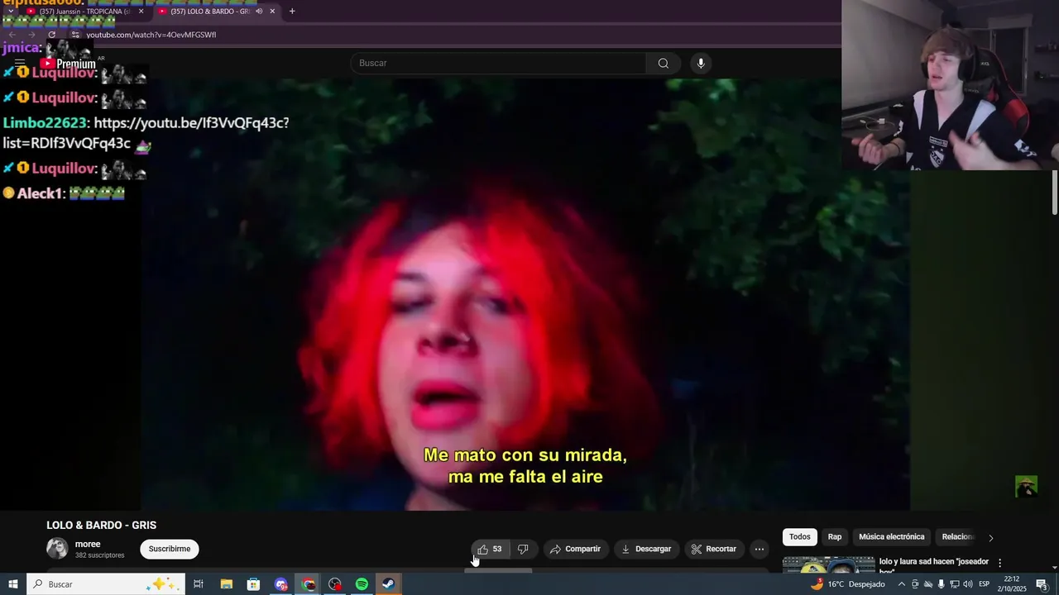Focus the YouTube Buscar search field
This screenshot has height=595, width=1059.
tap(499, 63)
